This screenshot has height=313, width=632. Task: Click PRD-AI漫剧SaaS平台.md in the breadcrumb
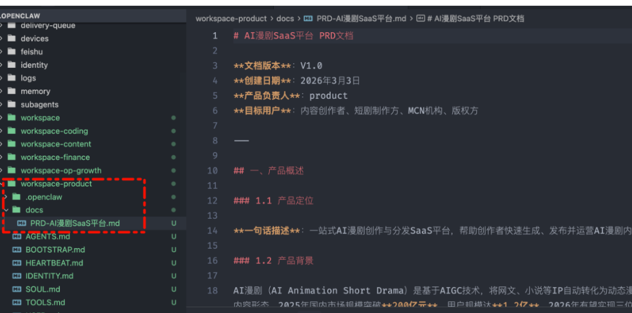click(362, 19)
